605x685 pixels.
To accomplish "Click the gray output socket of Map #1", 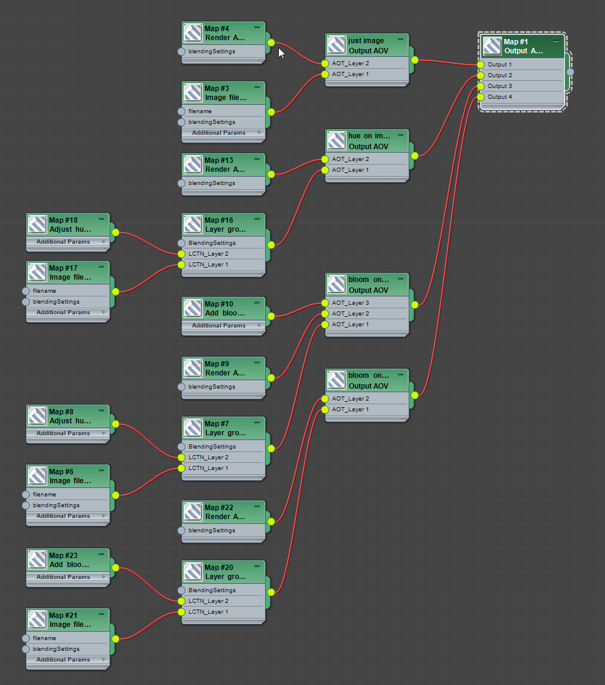I will pos(570,72).
